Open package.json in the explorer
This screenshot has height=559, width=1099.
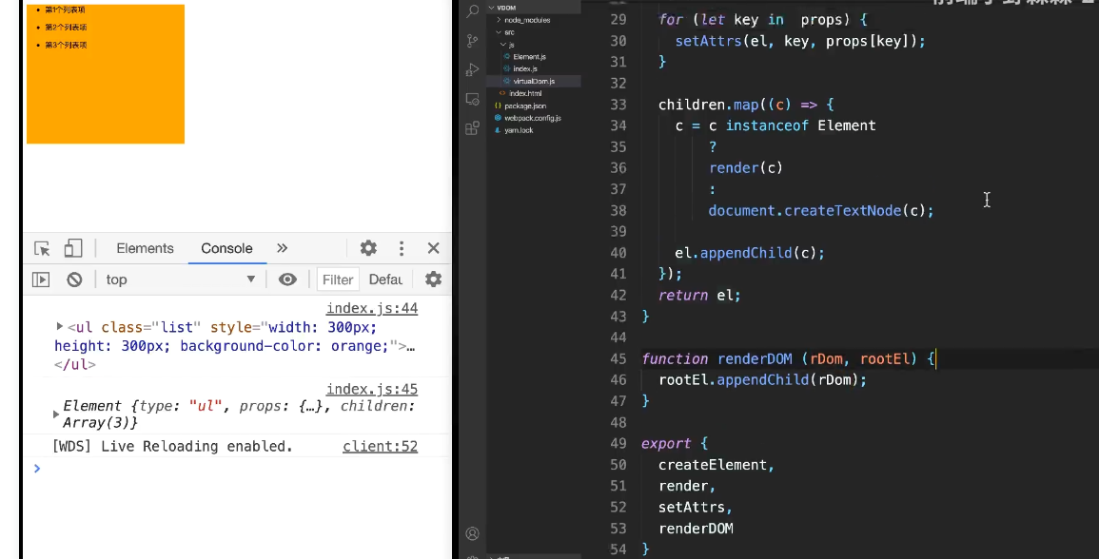point(525,106)
